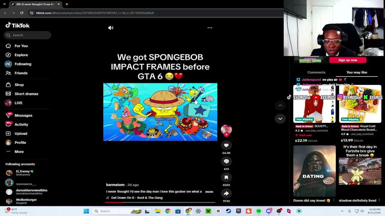Screen dimensions: 385x216
Task: Show hidden system tray icons
Action: [342, 211]
